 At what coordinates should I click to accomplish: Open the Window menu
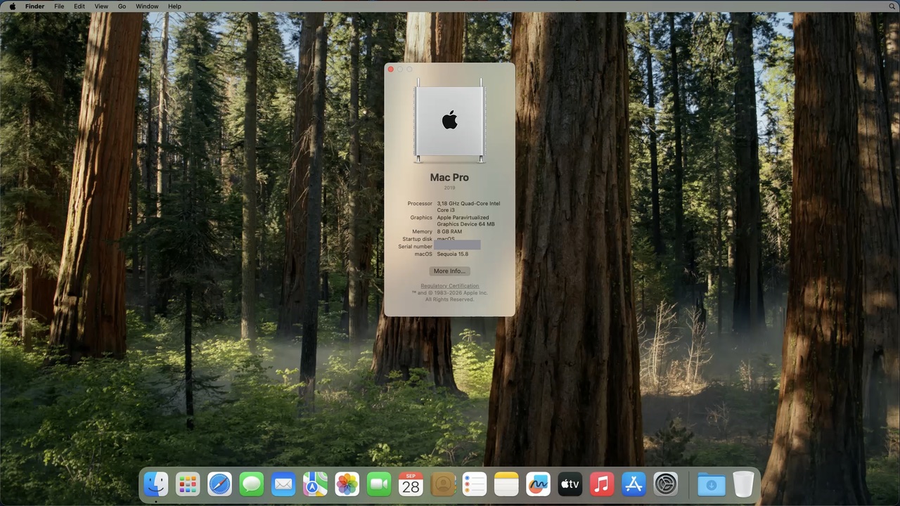147,6
